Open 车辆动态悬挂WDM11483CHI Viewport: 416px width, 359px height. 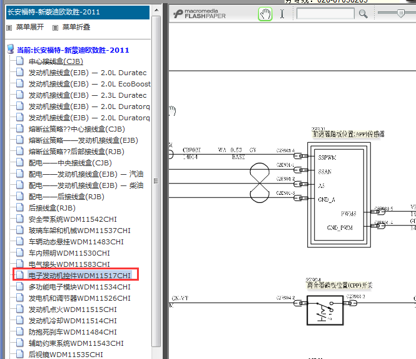tap(76, 242)
